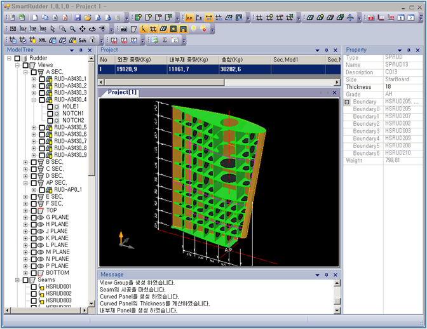Check the HOLE1 checkbox in ModelTree

[50, 107]
